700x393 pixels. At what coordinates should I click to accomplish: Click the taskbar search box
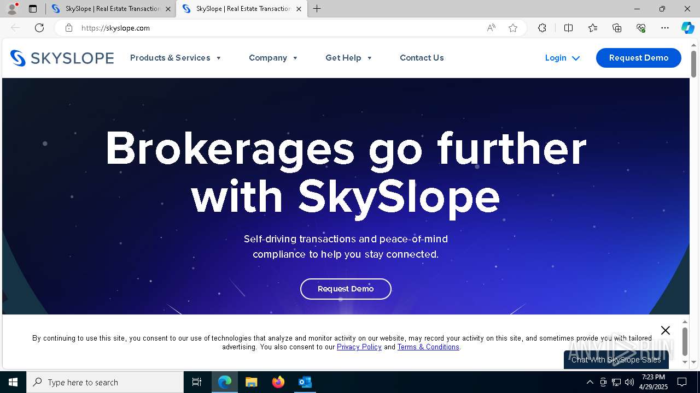tap(105, 382)
